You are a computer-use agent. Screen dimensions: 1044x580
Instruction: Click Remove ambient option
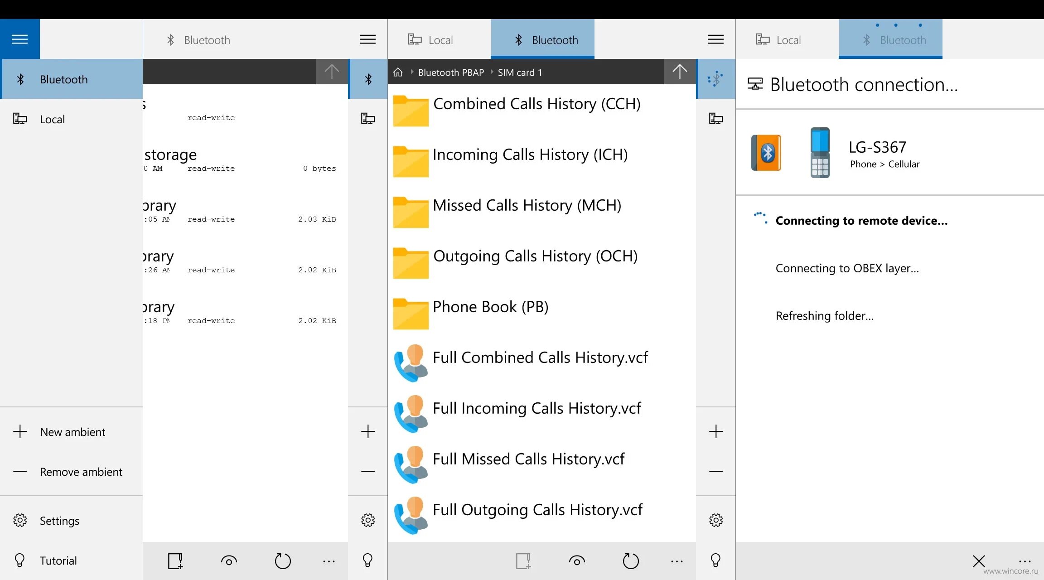pos(72,472)
